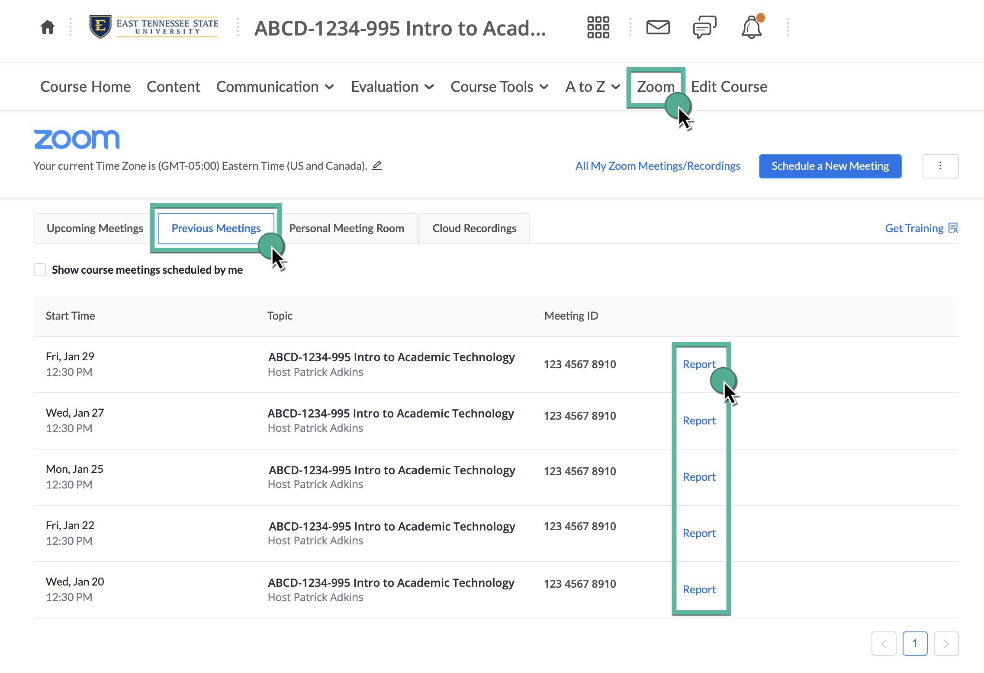Switch to the Cloud Recordings tab
984x673 pixels.
474,228
